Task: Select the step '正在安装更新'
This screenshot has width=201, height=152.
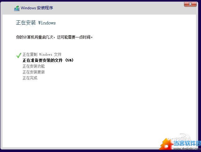Action: coord(33,72)
